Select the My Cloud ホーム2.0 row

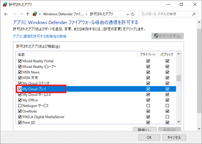click(96, 94)
